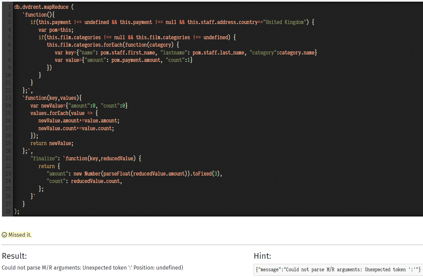Click the 'Hint:' heading
423x277 pixels.
[262, 256]
